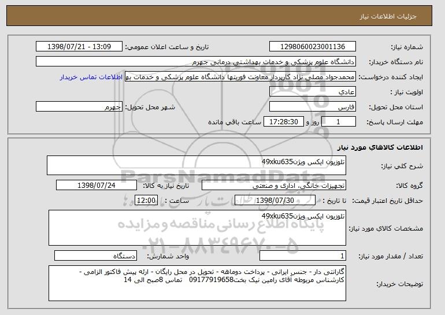Viewport: 445px width, 315px height.
Task: Click the time field showing 12:00
Action: [146, 201]
